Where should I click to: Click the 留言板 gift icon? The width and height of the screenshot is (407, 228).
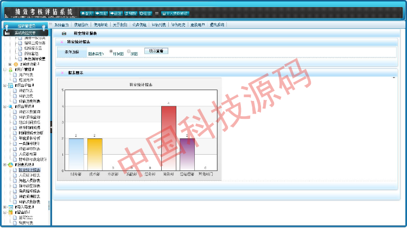10,212
